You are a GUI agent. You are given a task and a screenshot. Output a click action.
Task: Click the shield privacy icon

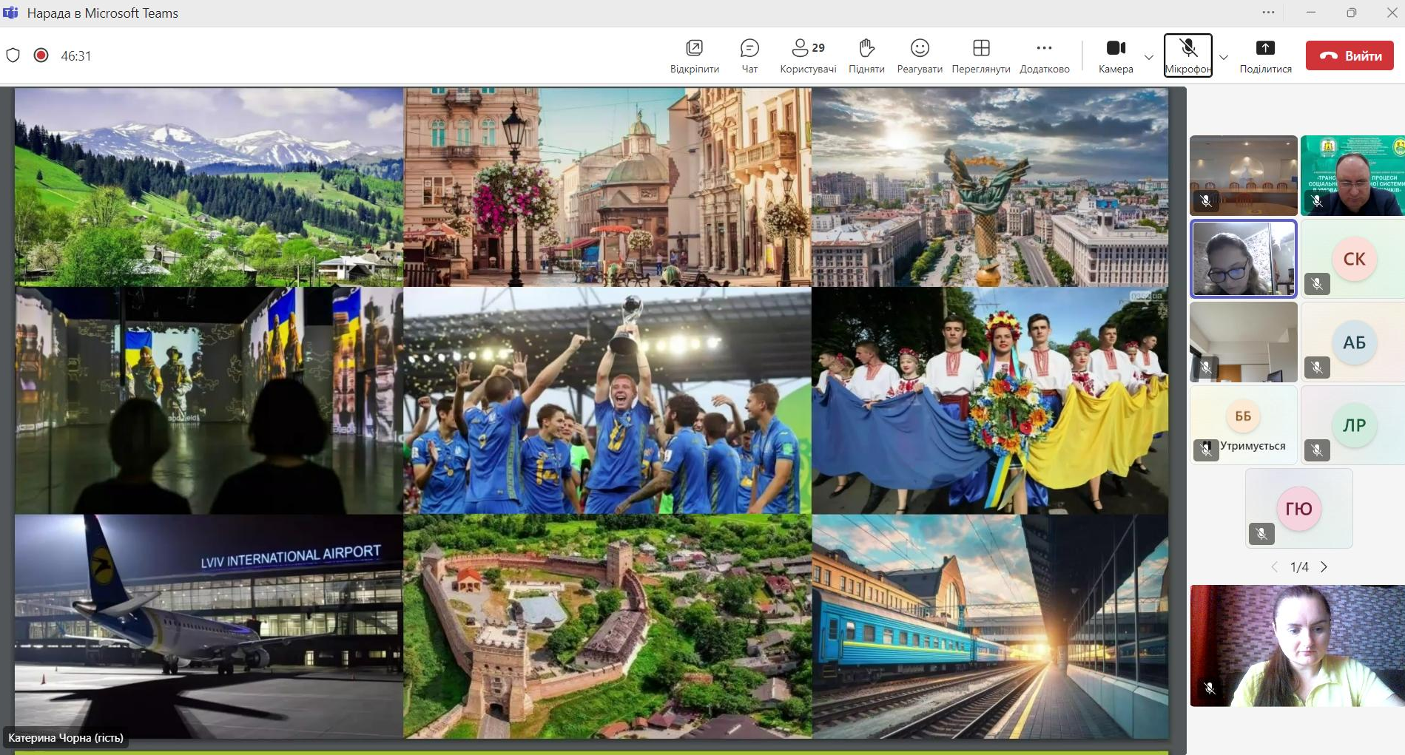[x=13, y=55]
